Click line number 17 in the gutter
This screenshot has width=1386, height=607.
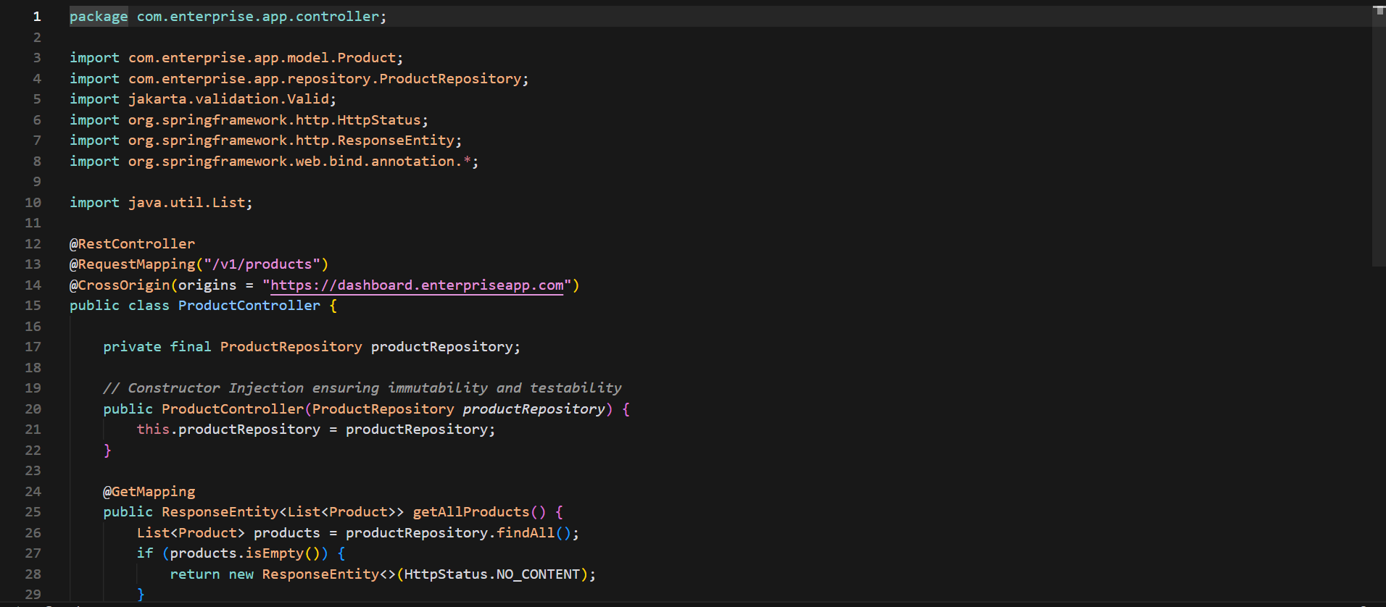[x=33, y=347]
